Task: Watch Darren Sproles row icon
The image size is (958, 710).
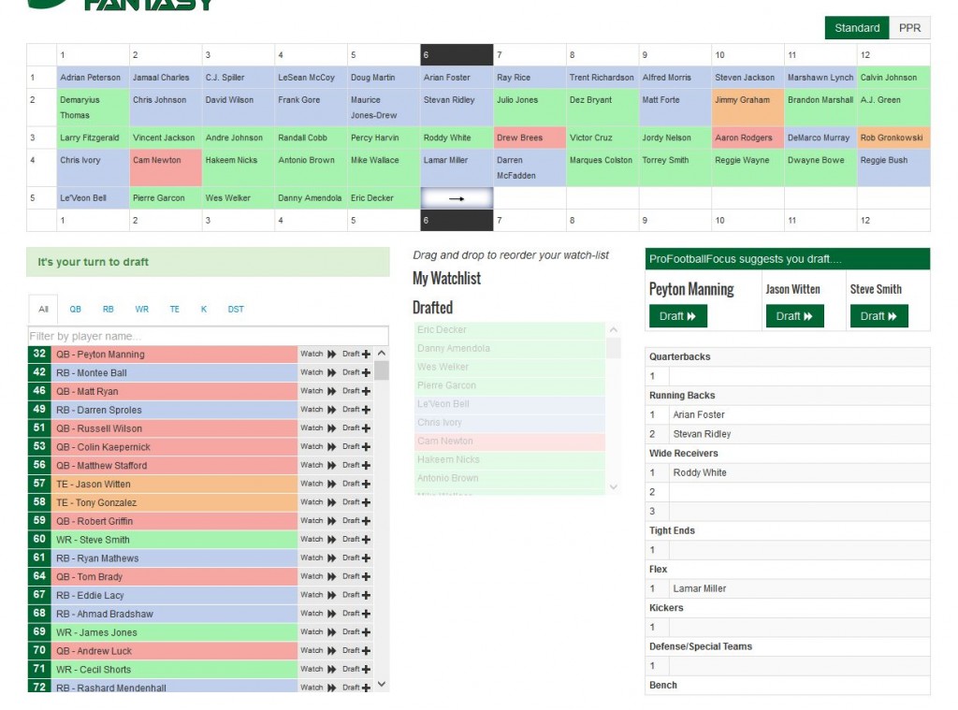Action: pyautogui.click(x=332, y=410)
